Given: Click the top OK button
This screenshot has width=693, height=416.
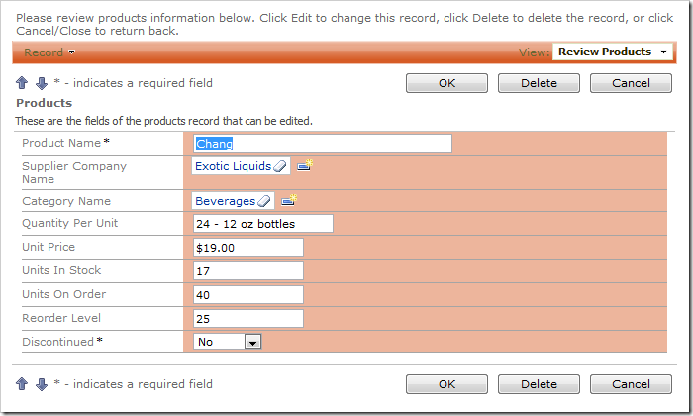Looking at the screenshot, I should [446, 83].
